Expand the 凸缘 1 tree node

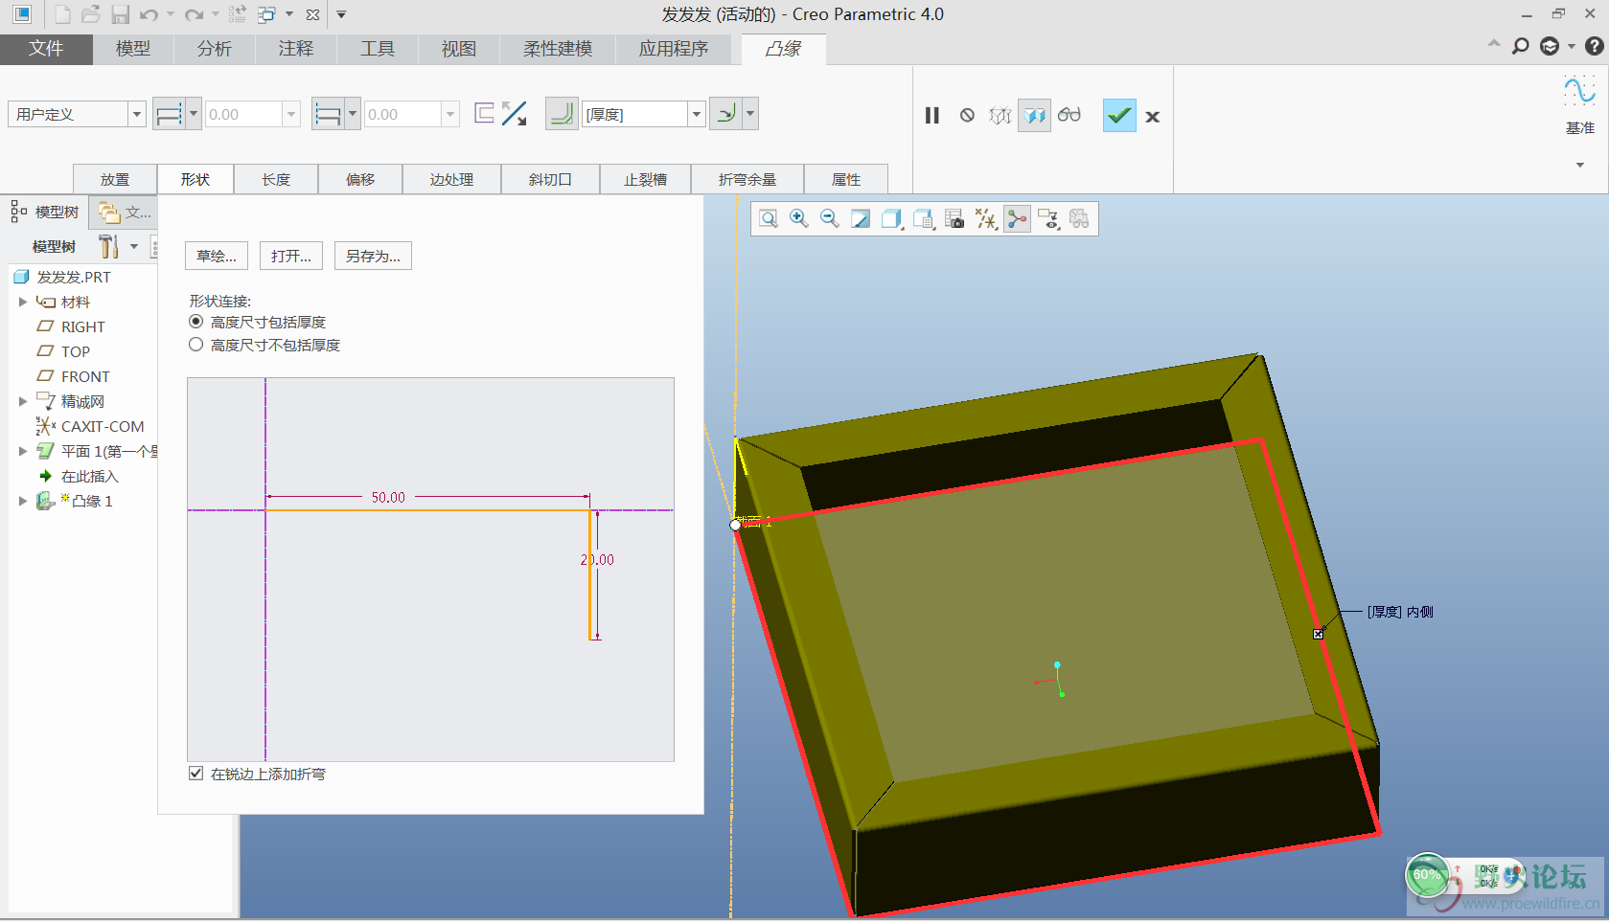tap(23, 501)
